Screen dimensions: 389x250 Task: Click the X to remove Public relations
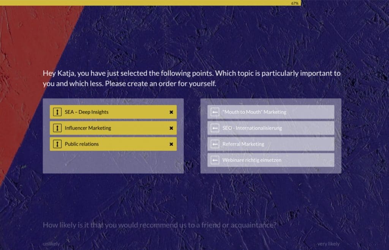pos(171,144)
